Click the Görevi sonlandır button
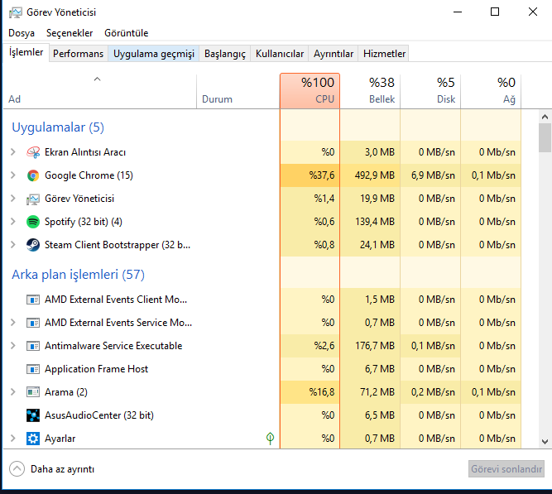 click(506, 469)
